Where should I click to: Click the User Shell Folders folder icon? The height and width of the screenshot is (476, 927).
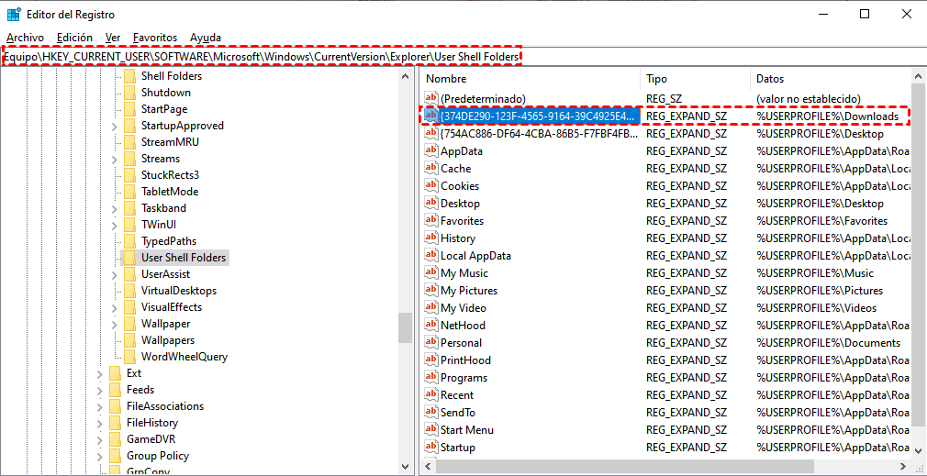129,258
